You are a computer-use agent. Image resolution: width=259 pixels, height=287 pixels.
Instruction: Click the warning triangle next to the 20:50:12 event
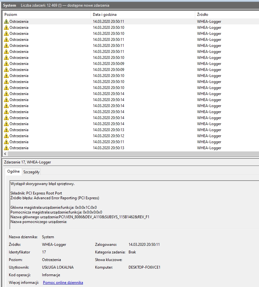(x=7, y=136)
